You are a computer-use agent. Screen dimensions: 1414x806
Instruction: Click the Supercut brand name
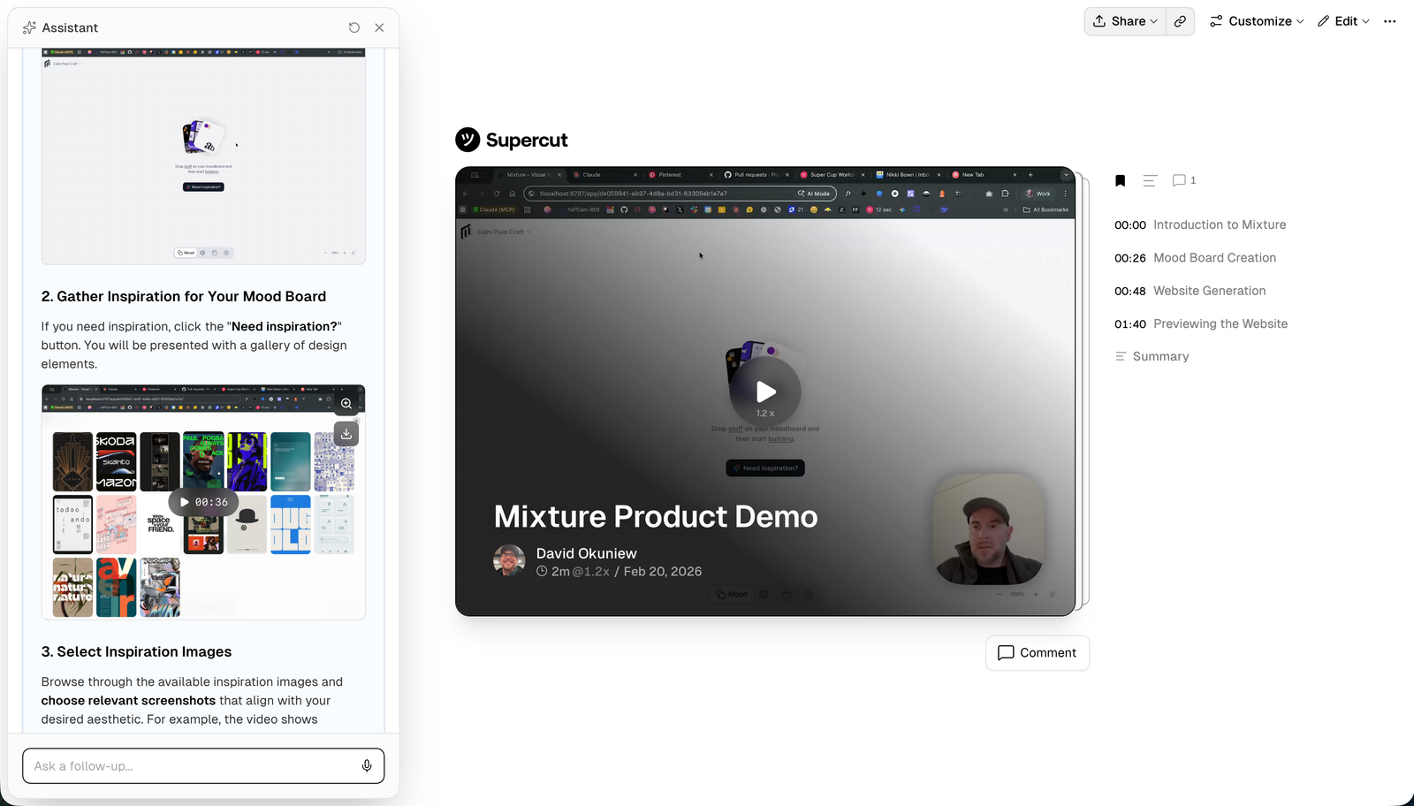click(x=527, y=140)
